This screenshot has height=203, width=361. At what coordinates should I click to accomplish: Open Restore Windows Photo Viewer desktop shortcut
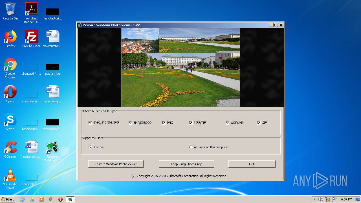click(52, 151)
